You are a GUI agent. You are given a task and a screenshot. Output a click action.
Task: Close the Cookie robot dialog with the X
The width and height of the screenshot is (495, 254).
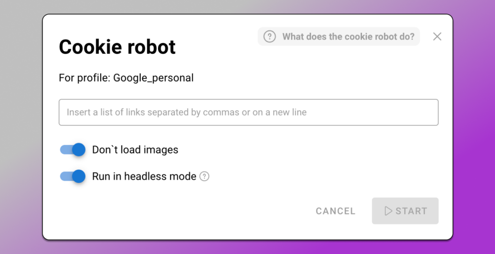[x=437, y=37]
